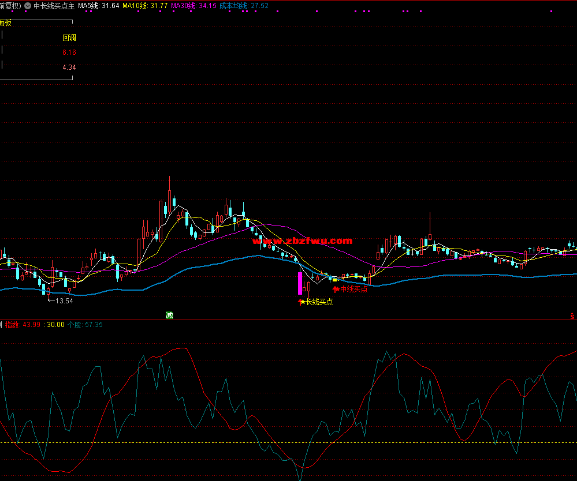Image resolution: width=577 pixels, height=481 pixels.
Task: Select the tall magenta signal bar
Action: (x=300, y=283)
